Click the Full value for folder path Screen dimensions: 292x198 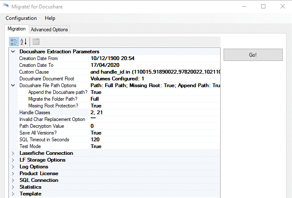[x=155, y=99]
